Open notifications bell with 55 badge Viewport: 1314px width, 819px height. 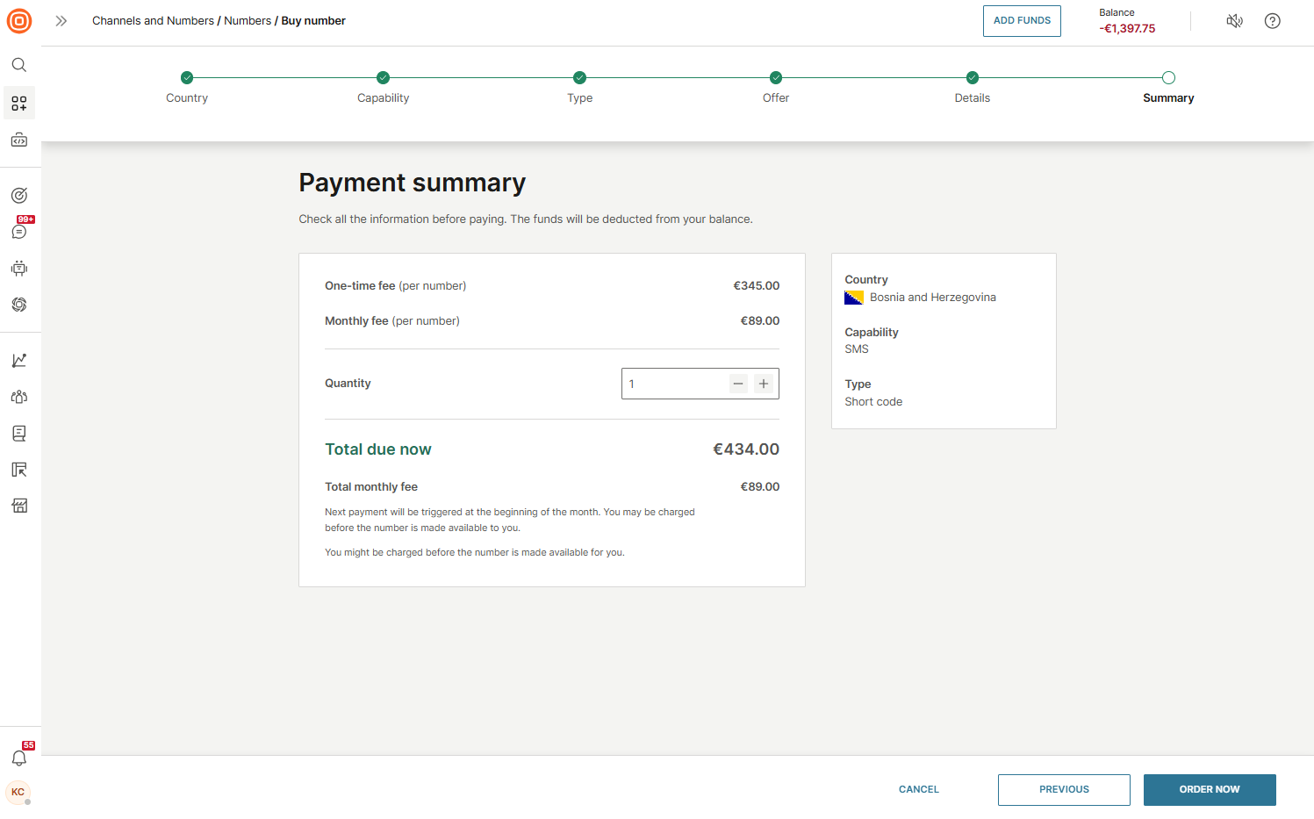point(19,758)
